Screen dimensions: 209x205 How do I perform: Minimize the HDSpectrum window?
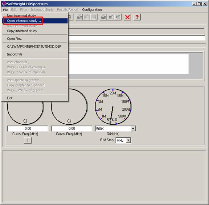click(x=194, y=4)
